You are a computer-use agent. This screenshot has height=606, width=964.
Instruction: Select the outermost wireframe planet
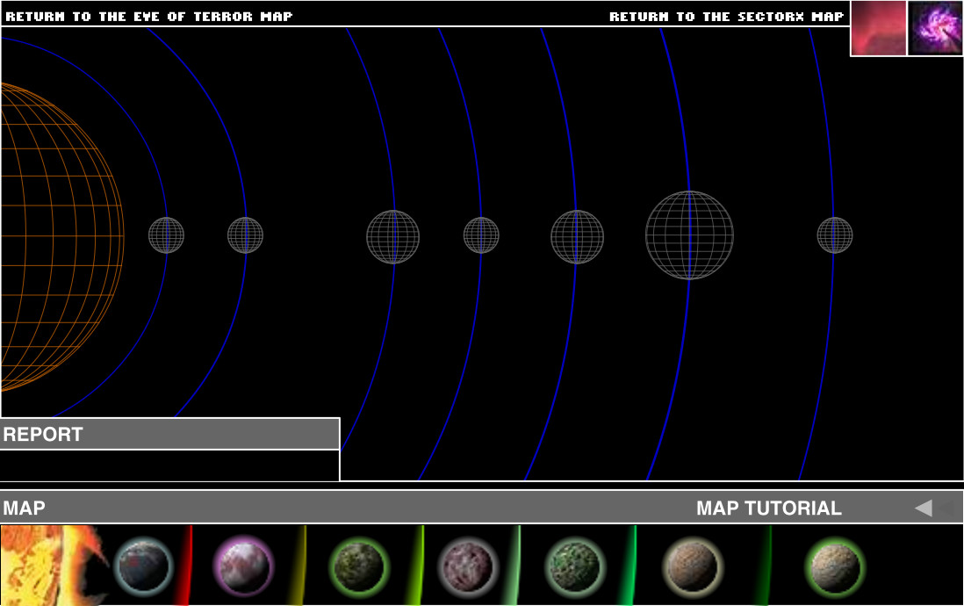click(834, 235)
